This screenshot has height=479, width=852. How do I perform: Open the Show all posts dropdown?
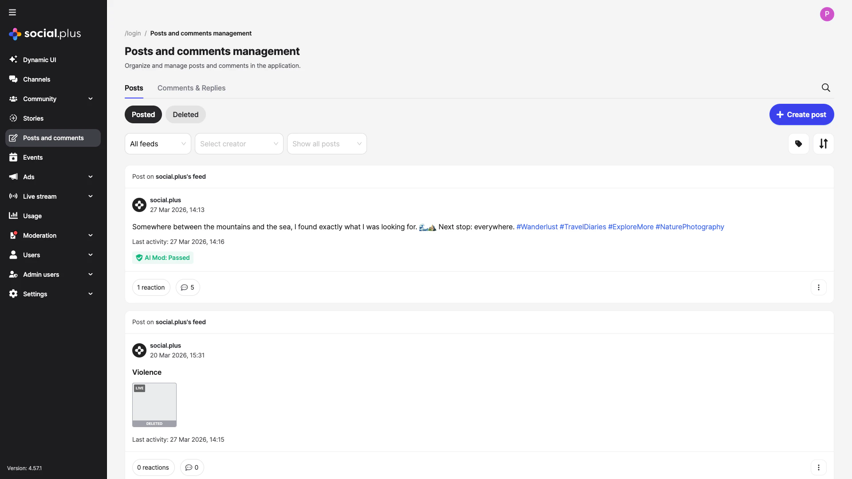point(327,143)
